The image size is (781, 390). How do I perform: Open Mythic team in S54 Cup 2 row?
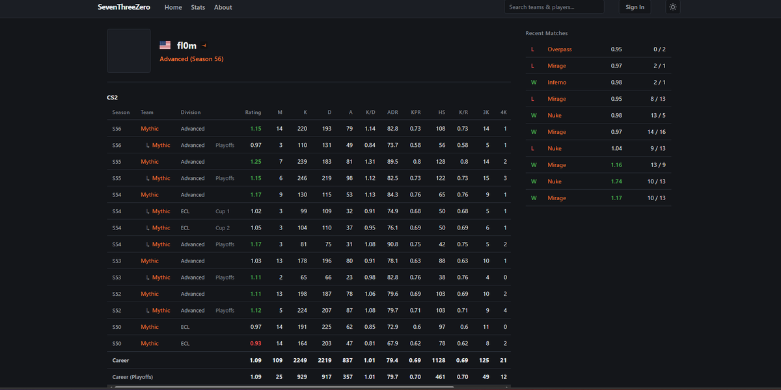(x=161, y=228)
